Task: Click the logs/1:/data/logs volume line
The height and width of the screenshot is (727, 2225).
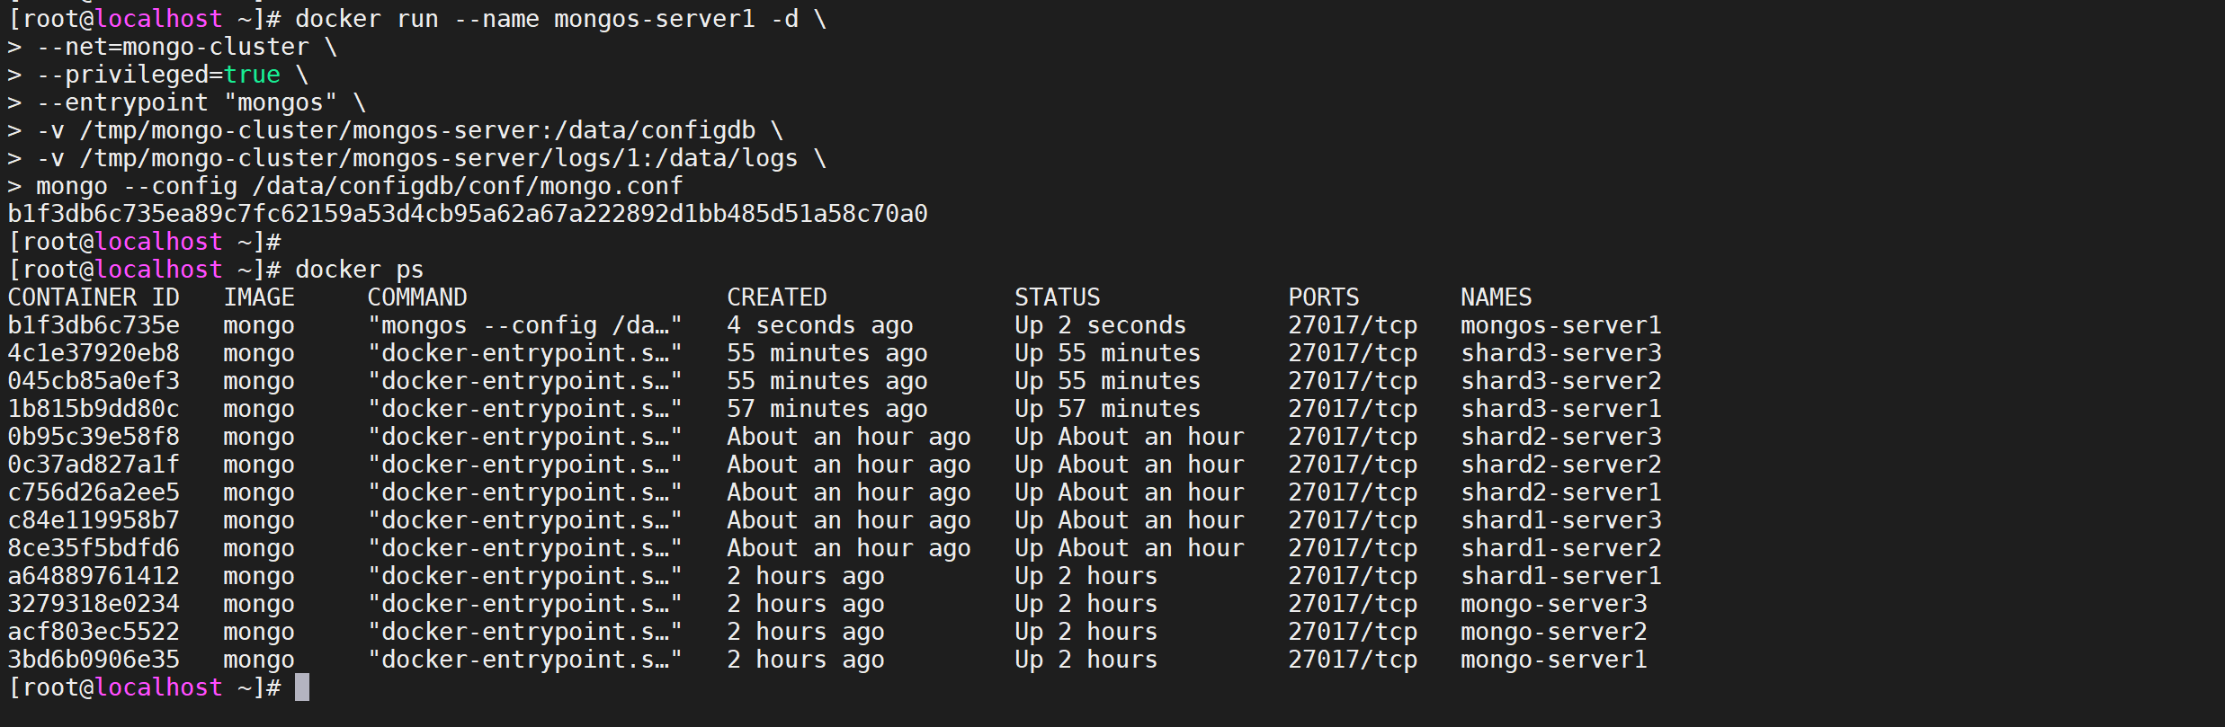Action: click(417, 158)
